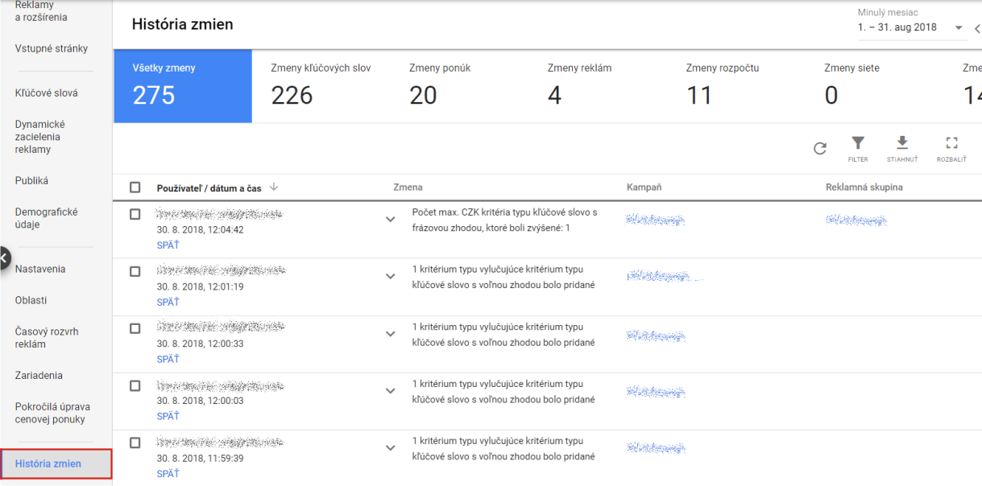Open ad group link in the 12:04:42 row
The height and width of the screenshot is (486, 982).
tap(856, 220)
